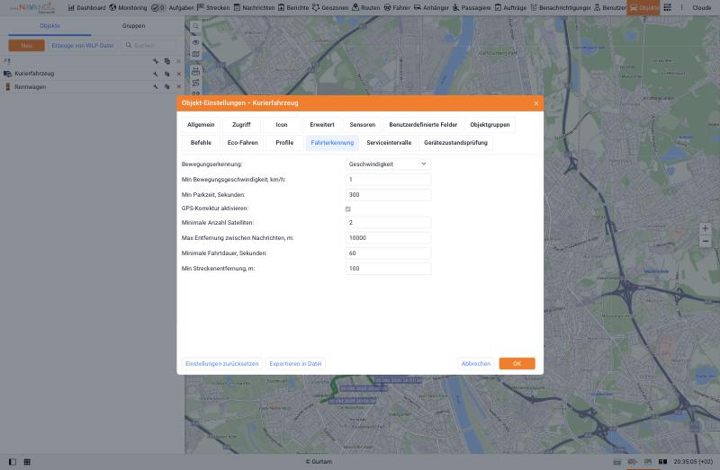Go to Strecken in the top menu

click(x=213, y=8)
